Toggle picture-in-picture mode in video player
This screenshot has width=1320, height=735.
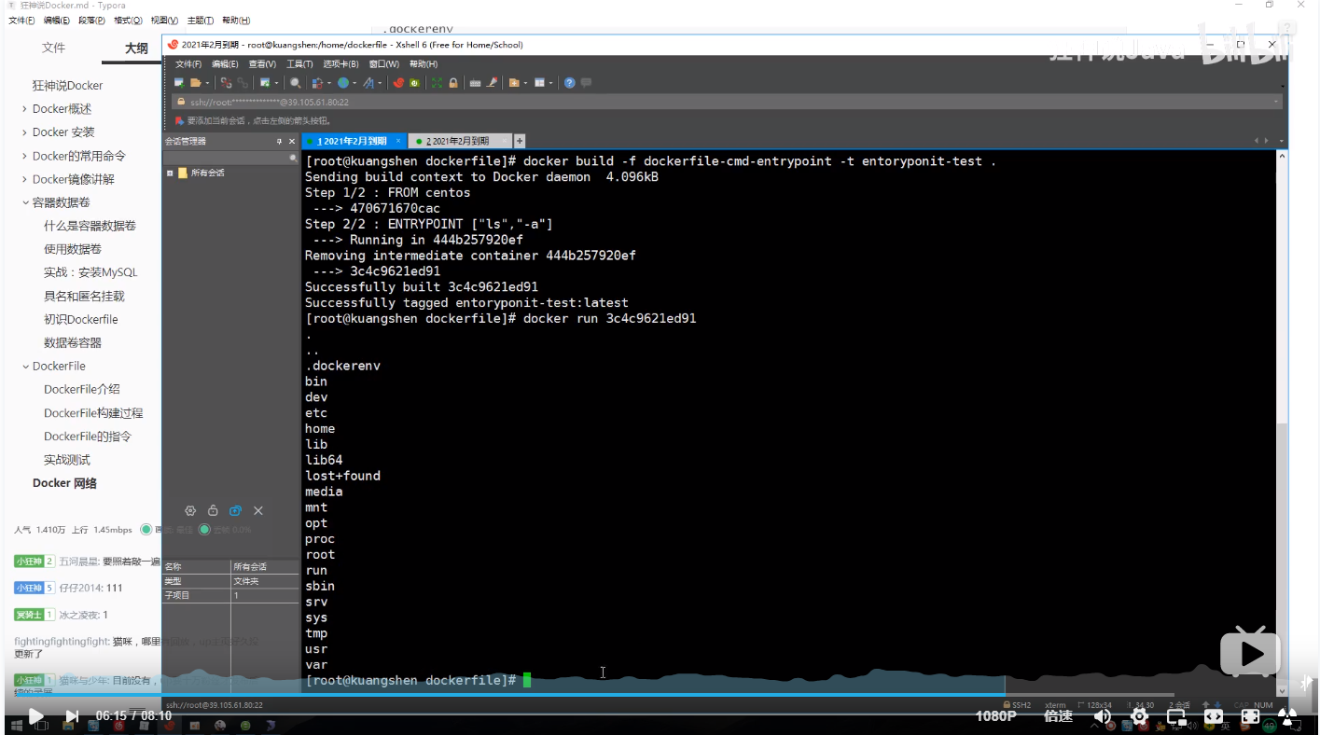click(x=1176, y=716)
